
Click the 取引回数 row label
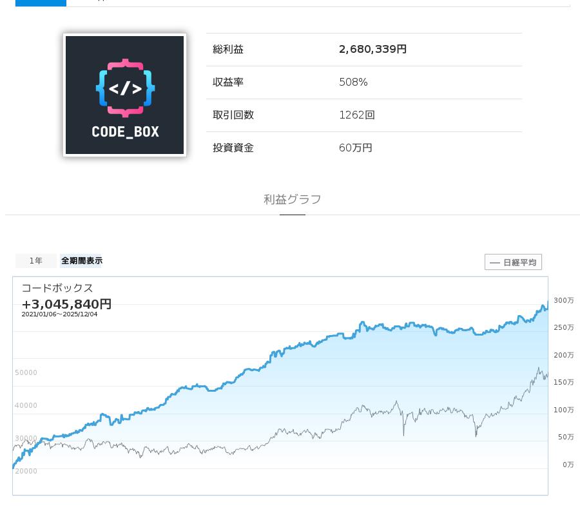click(233, 115)
